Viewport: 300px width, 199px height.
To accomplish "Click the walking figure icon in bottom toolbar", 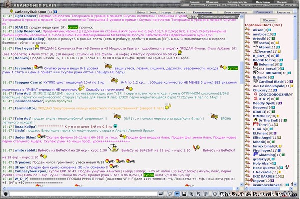I will click(x=191, y=194).
